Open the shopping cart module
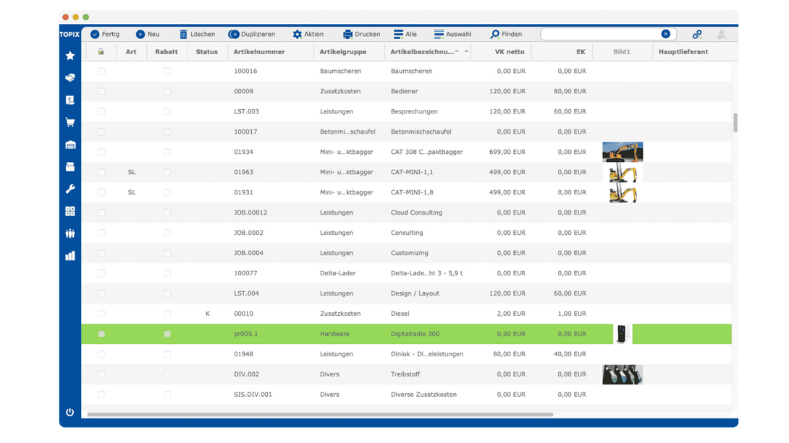 70,122
